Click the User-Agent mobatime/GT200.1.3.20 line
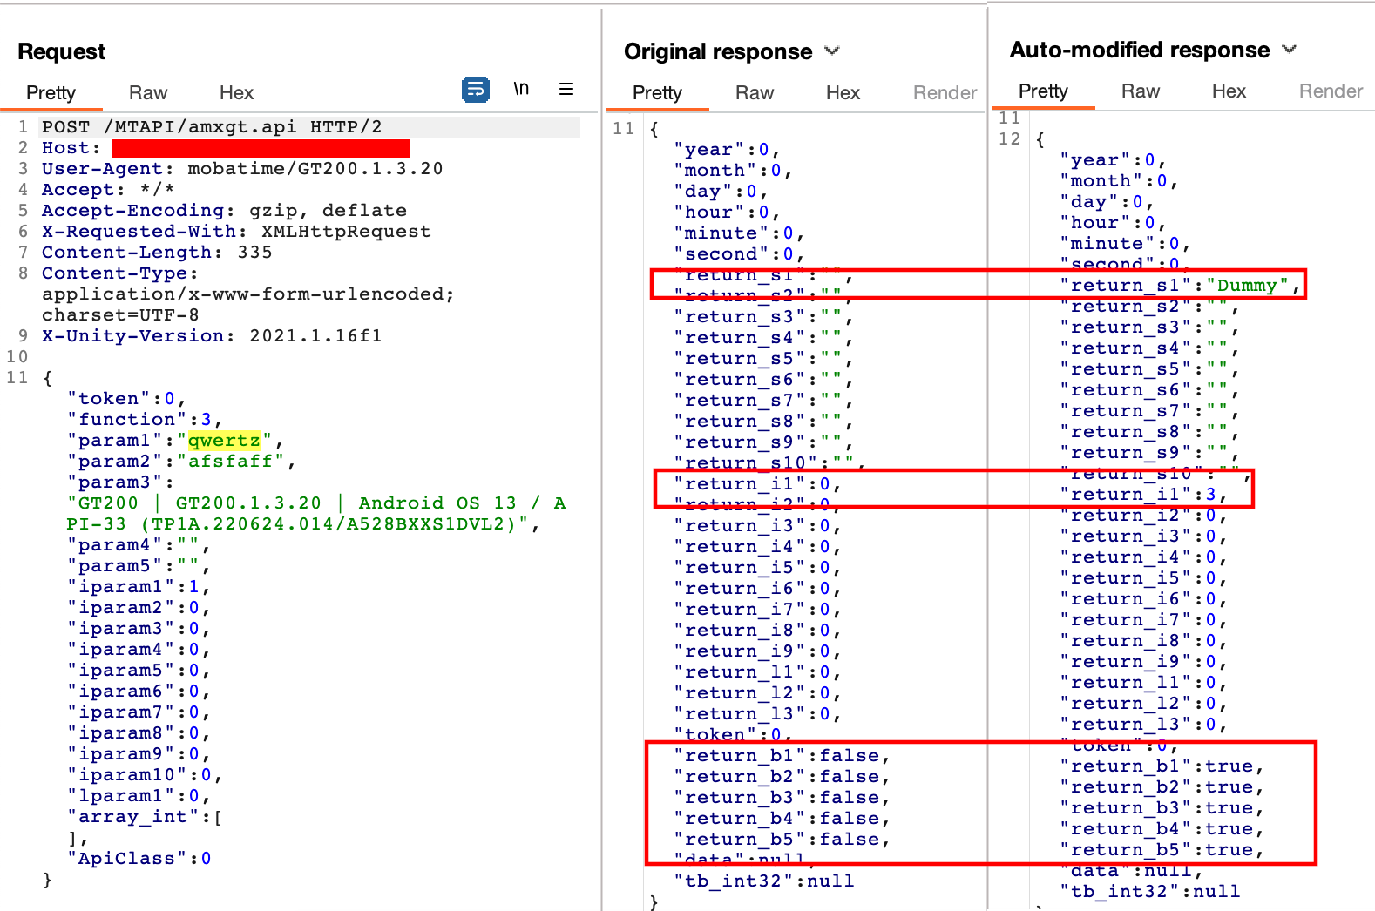The image size is (1375, 911). [x=242, y=169]
